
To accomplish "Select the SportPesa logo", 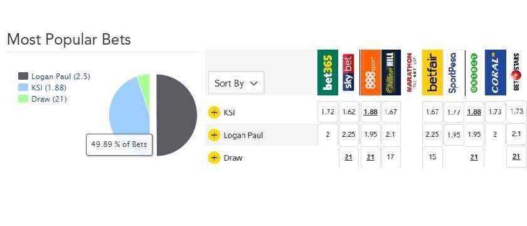I will coord(454,72).
